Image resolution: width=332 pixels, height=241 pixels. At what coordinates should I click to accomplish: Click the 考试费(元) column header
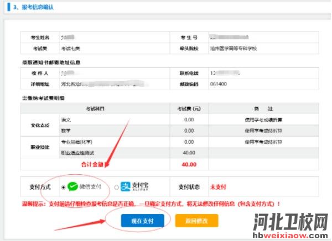[189, 109]
